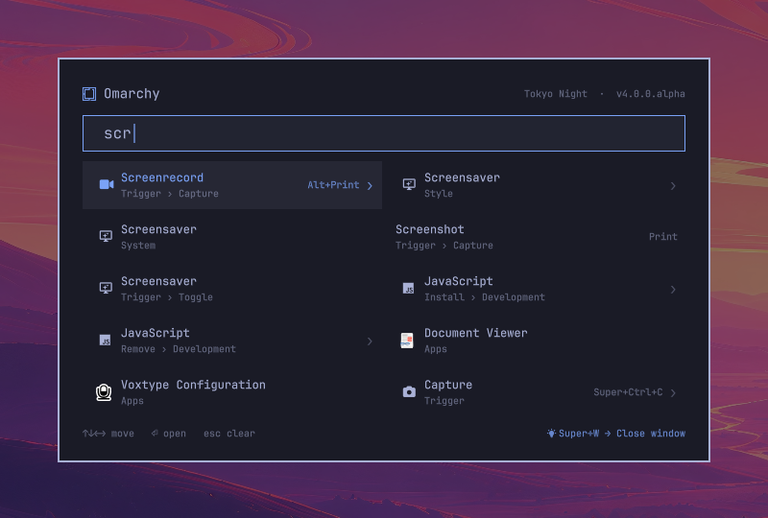This screenshot has width=768, height=518.
Task: Click the Screenrecord video camera icon
Action: click(107, 184)
